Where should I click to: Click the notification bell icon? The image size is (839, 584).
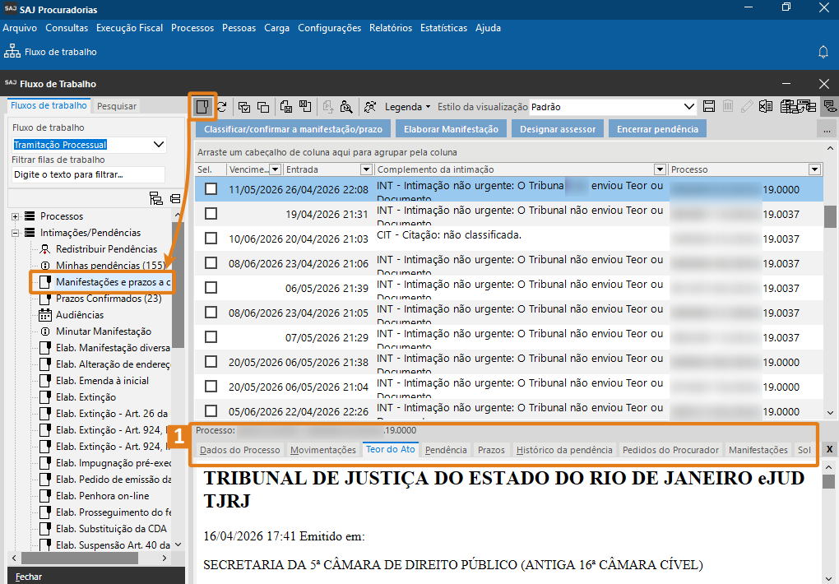point(823,52)
